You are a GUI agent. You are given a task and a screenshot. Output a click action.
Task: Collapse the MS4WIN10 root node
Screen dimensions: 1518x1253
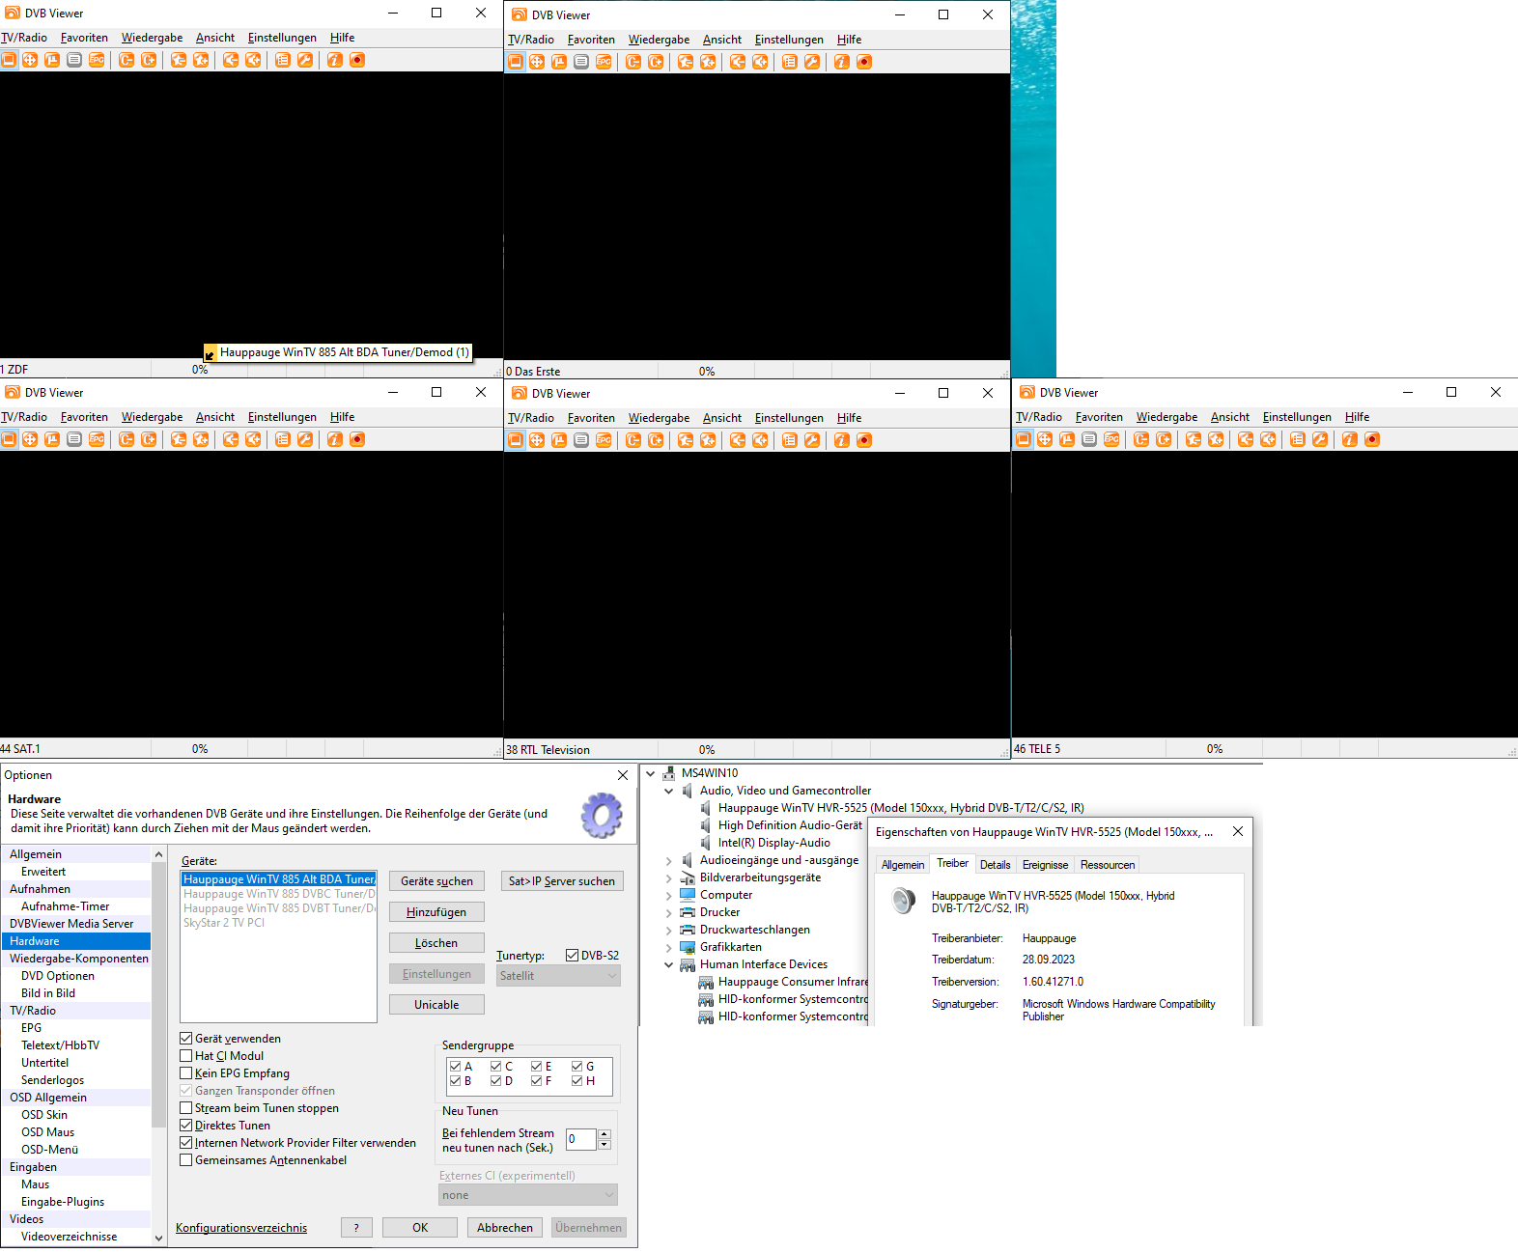[651, 773]
